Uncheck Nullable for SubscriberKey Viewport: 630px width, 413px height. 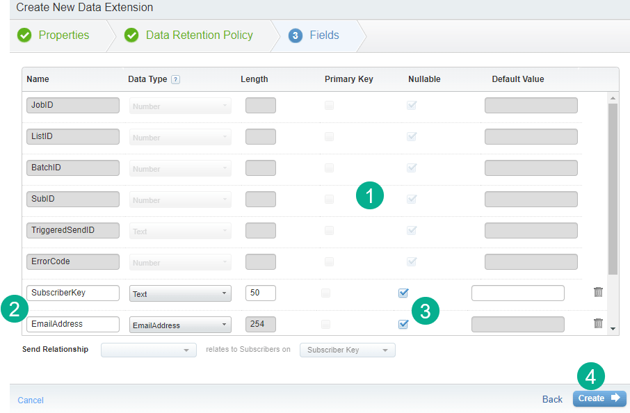[403, 293]
